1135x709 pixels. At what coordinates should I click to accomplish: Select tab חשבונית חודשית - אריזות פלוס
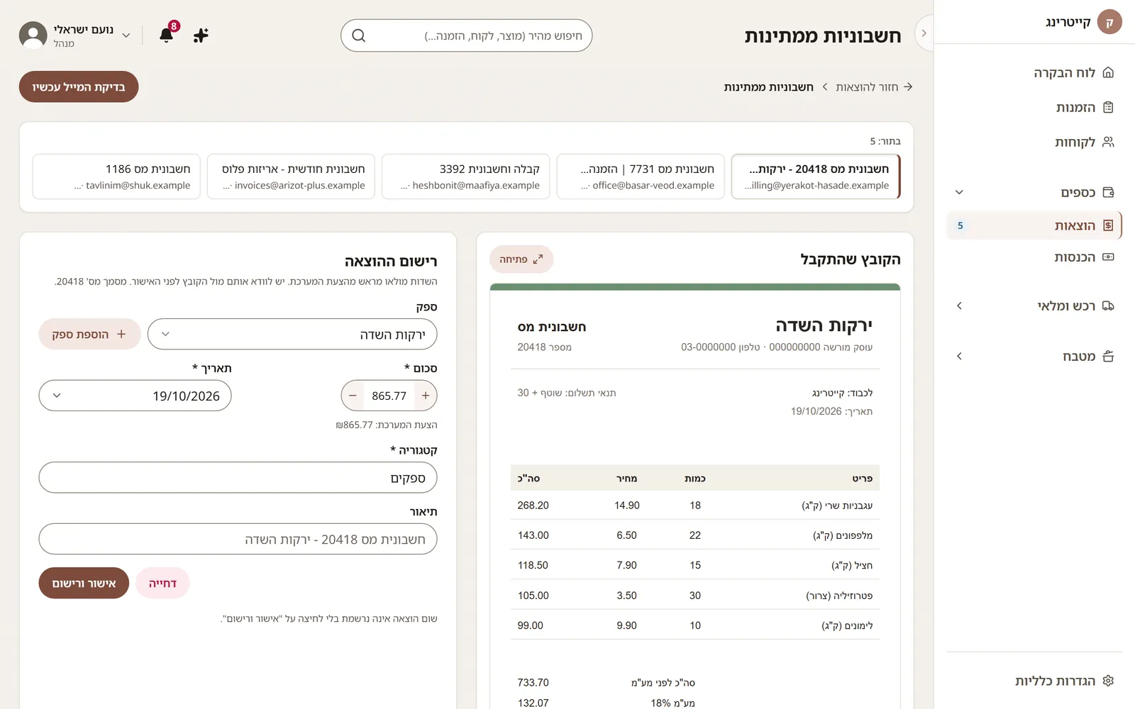(292, 177)
